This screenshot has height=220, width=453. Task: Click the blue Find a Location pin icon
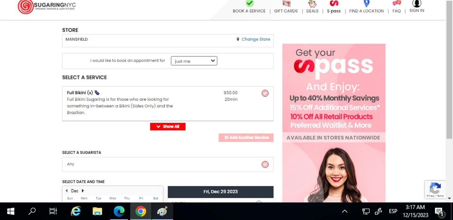(366, 3)
